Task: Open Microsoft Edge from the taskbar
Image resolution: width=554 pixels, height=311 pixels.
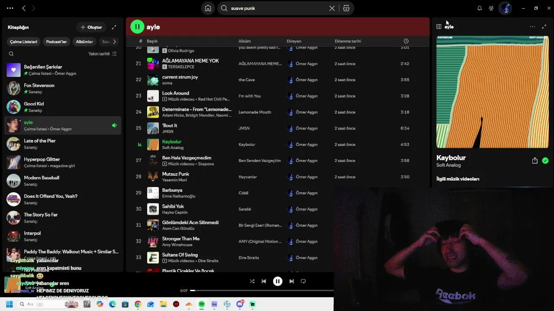Action: click(113, 305)
